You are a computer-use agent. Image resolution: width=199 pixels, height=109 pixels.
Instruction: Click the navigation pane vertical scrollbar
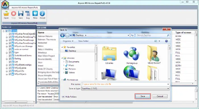coord(96,62)
